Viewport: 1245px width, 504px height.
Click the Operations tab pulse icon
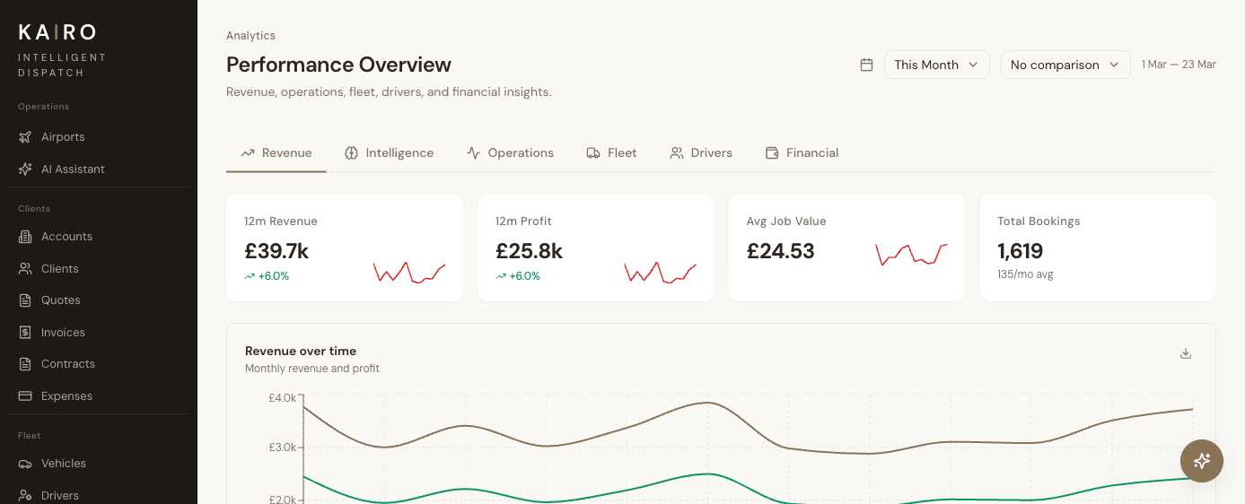coord(474,153)
